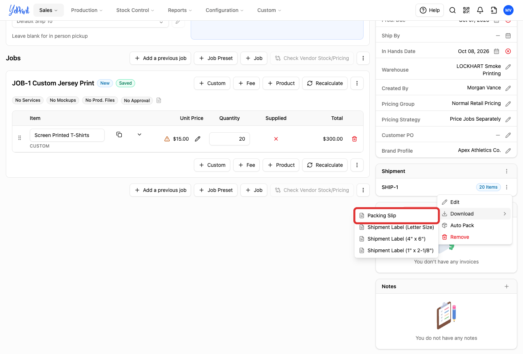Click top Fee button in JOB-1

247,83
